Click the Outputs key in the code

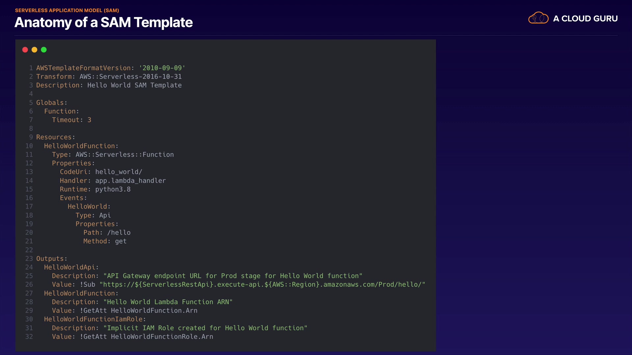click(50, 259)
